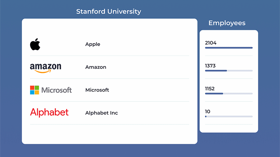Click the Employees column heading
The width and height of the screenshot is (280, 157).
pos(227,23)
